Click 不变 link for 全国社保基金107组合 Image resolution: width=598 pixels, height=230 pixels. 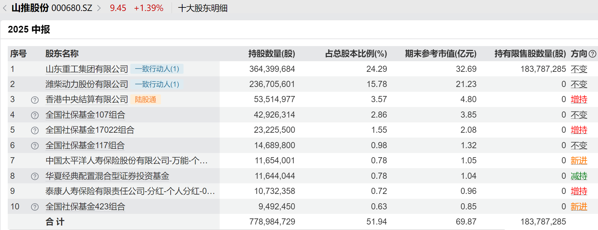click(579, 115)
